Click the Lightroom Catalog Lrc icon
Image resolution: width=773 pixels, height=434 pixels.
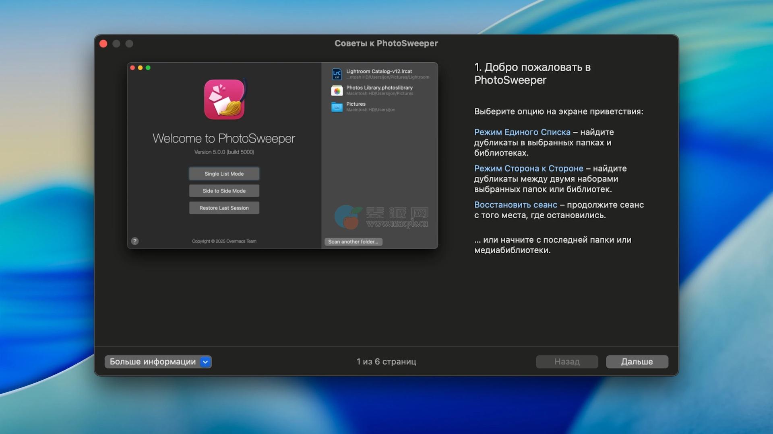337,74
